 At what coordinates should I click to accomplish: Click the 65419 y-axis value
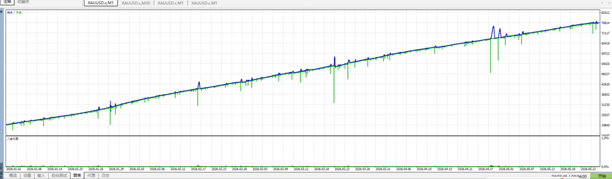[605, 43]
